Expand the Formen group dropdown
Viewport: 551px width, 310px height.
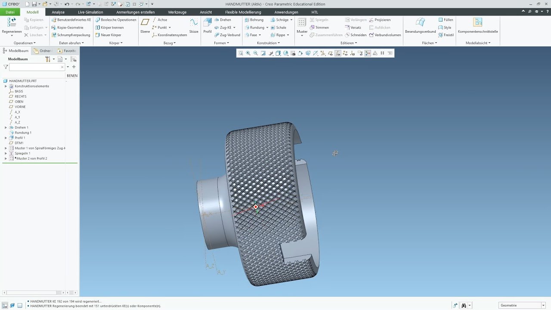[x=222, y=43]
